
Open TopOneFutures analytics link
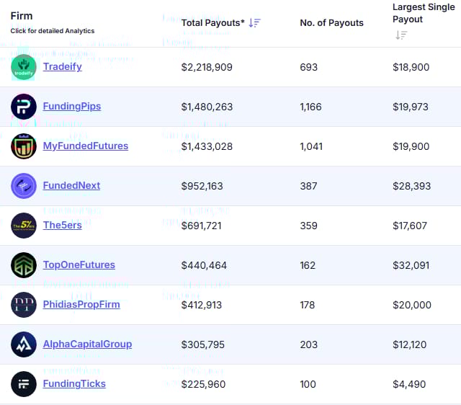click(x=79, y=264)
